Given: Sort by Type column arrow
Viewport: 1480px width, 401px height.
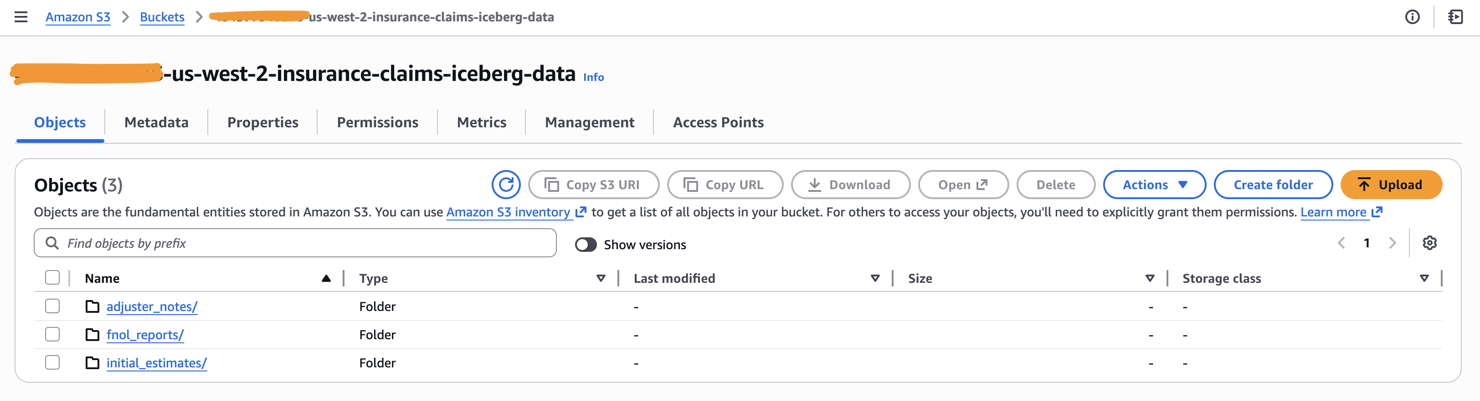Looking at the screenshot, I should [x=601, y=278].
